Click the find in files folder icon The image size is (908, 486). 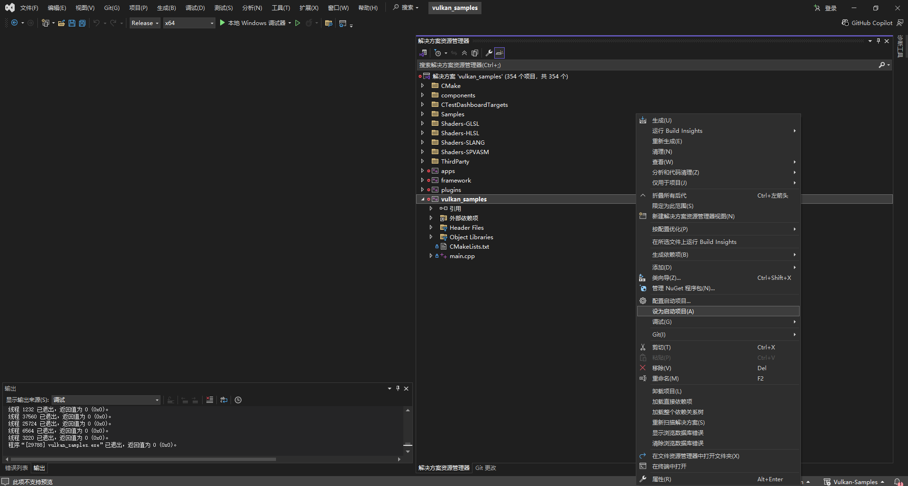329,23
